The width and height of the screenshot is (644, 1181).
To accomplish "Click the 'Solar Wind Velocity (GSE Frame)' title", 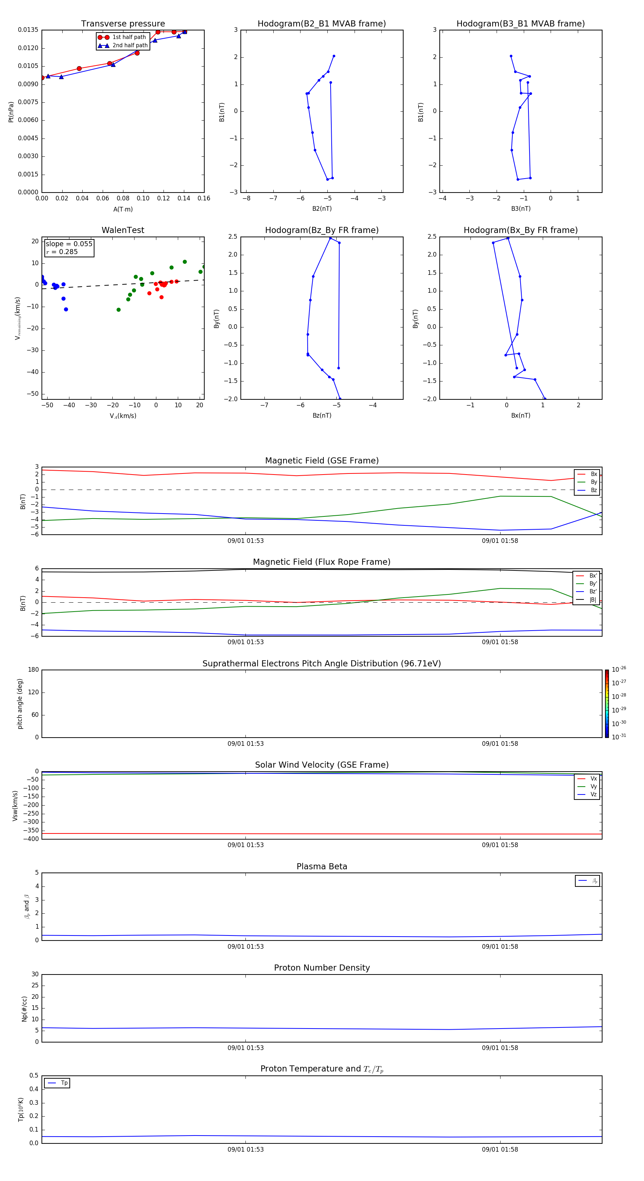I will (x=322, y=765).
